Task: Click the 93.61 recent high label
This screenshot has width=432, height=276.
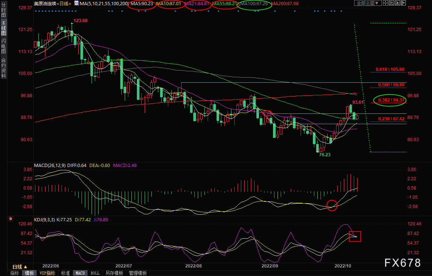Action: 358,102
